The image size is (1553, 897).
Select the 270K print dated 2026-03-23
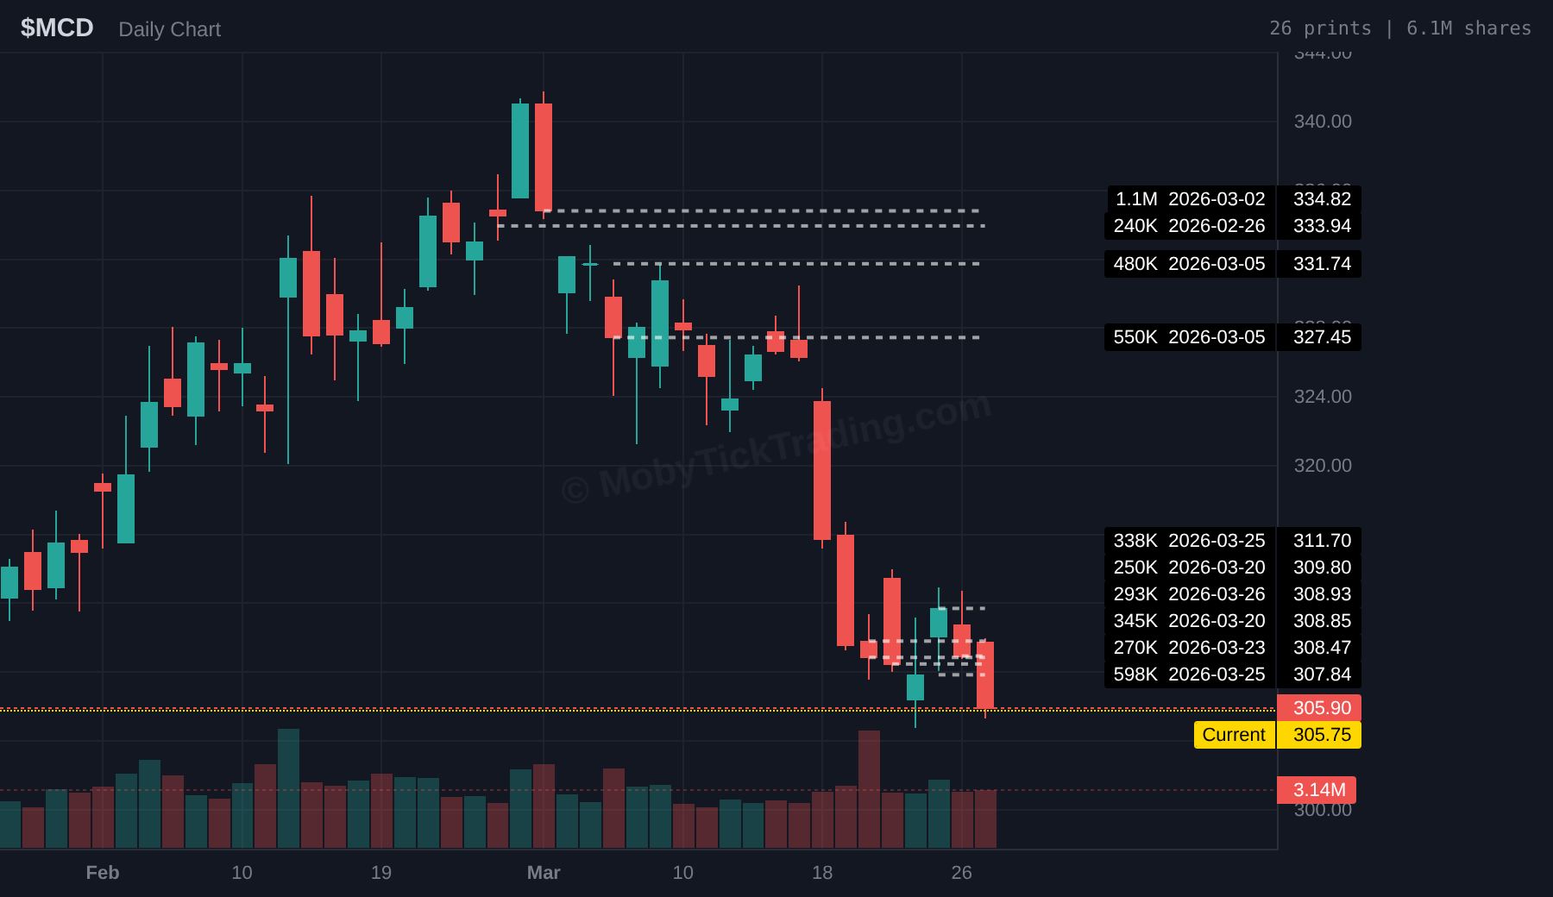click(x=1190, y=648)
